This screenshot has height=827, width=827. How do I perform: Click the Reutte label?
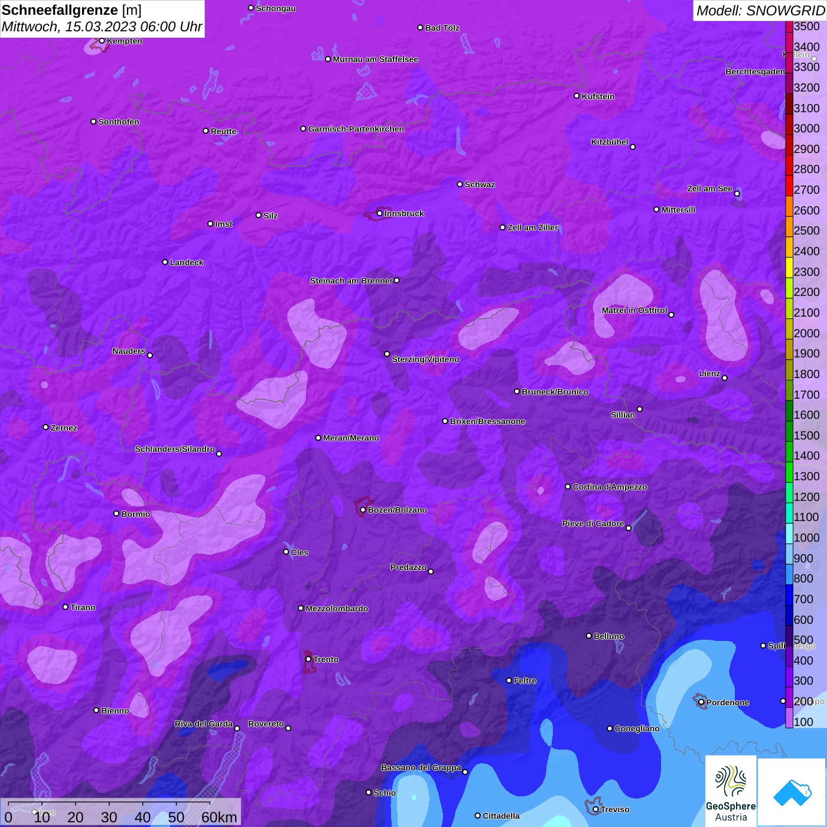[223, 131]
